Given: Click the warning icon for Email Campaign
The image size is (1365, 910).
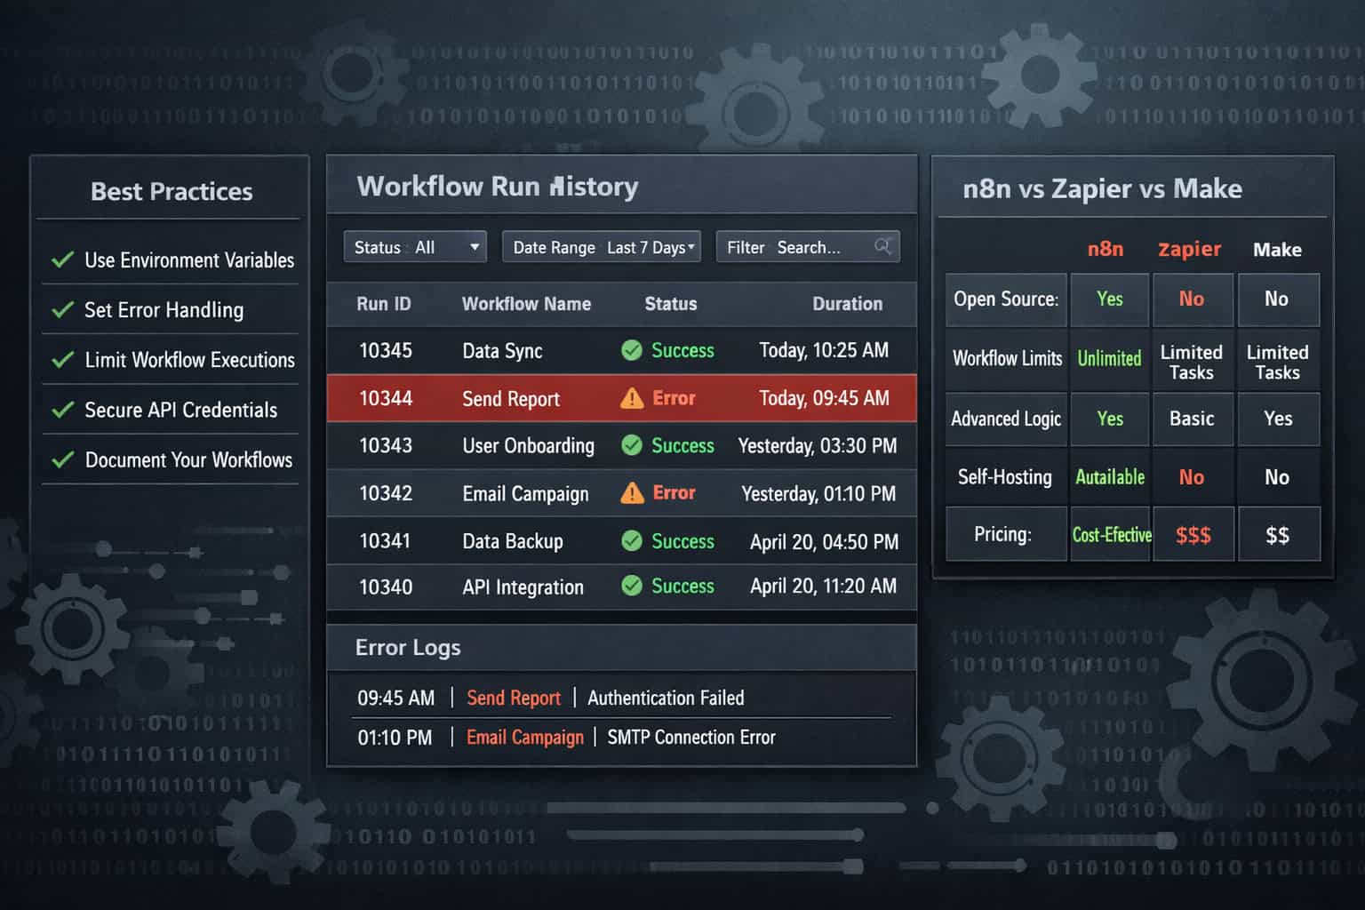Looking at the screenshot, I should [632, 492].
